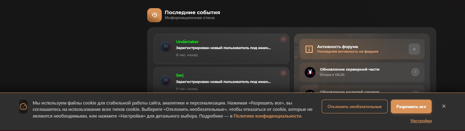Close the cookie banner with X
Screen dimensions: 465x131
point(444,106)
